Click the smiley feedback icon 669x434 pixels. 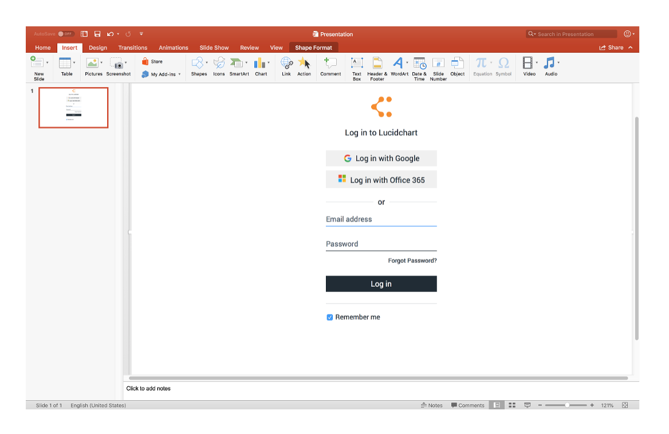627,34
